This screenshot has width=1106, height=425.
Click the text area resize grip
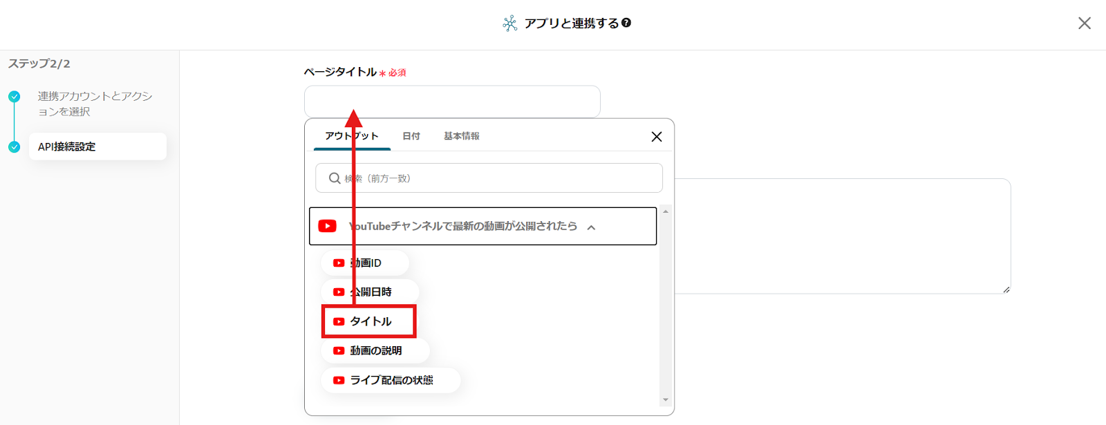tap(1006, 290)
